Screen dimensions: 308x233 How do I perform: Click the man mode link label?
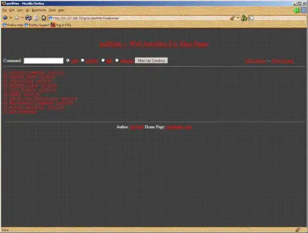pos(75,61)
